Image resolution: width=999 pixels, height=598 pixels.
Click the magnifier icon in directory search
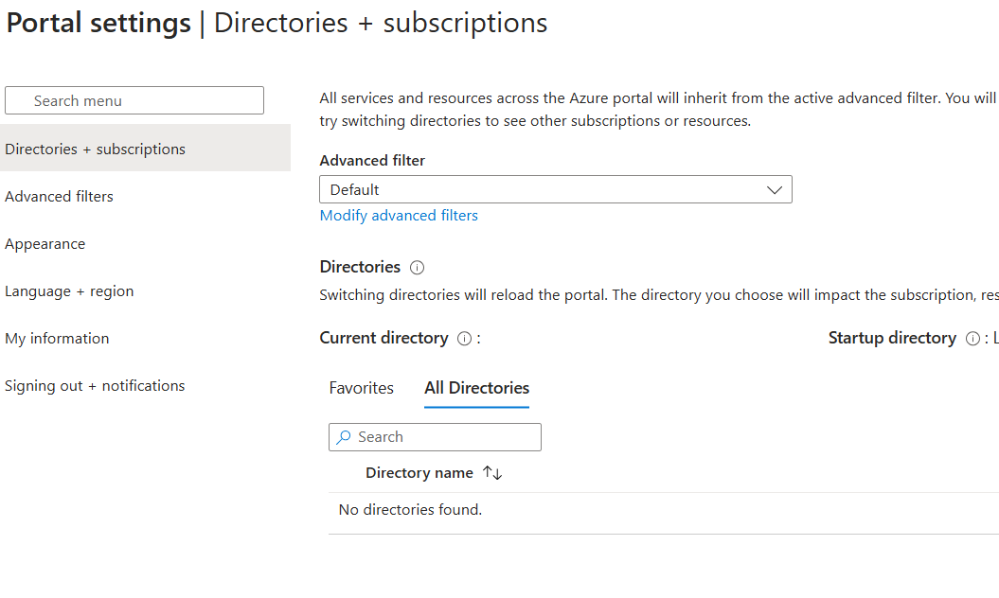344,437
